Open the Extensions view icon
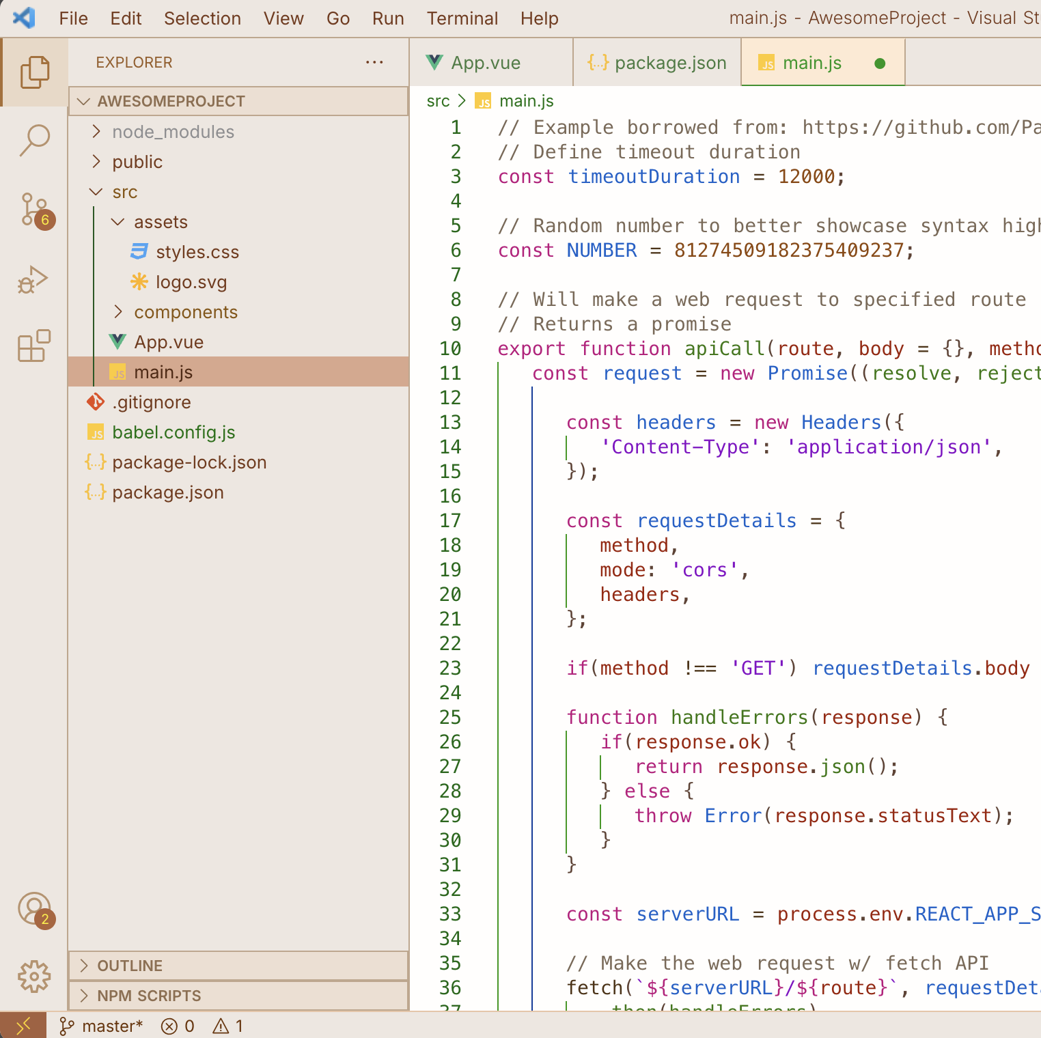Viewport: 1041px width, 1038px height. [34, 346]
